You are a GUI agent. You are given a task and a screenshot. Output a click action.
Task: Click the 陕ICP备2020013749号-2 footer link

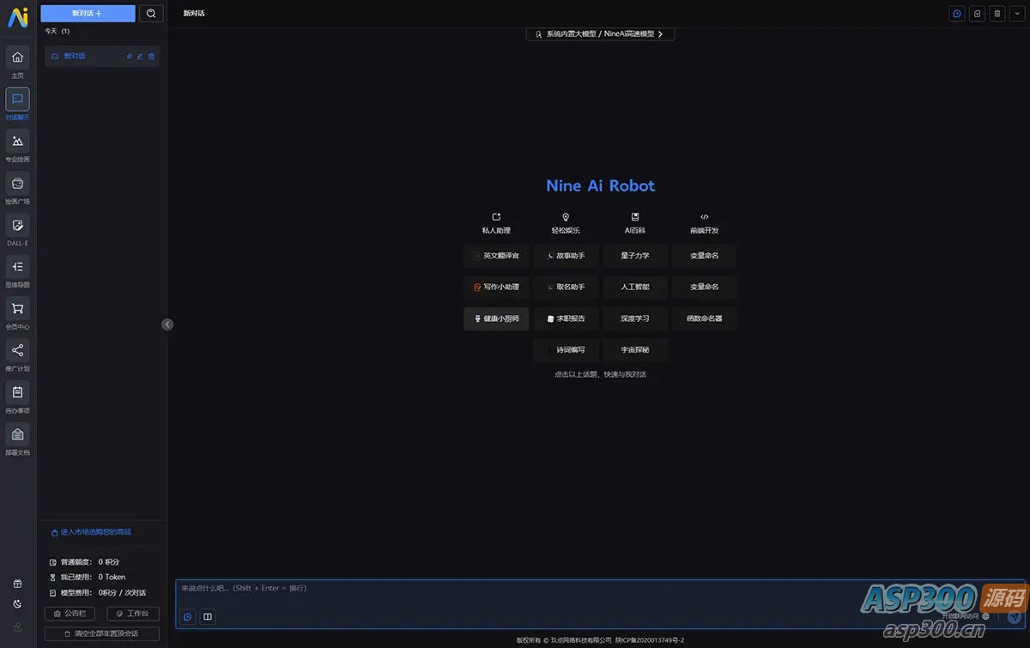coord(650,640)
